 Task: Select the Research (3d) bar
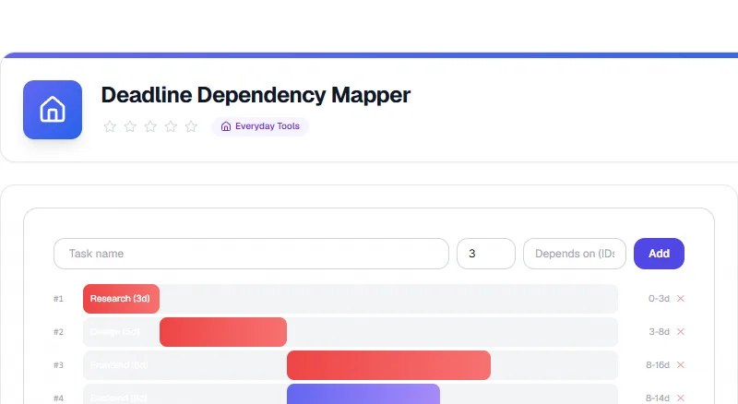point(122,299)
